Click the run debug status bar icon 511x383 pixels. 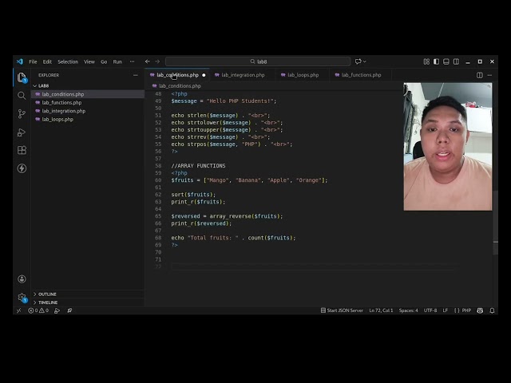(57, 310)
